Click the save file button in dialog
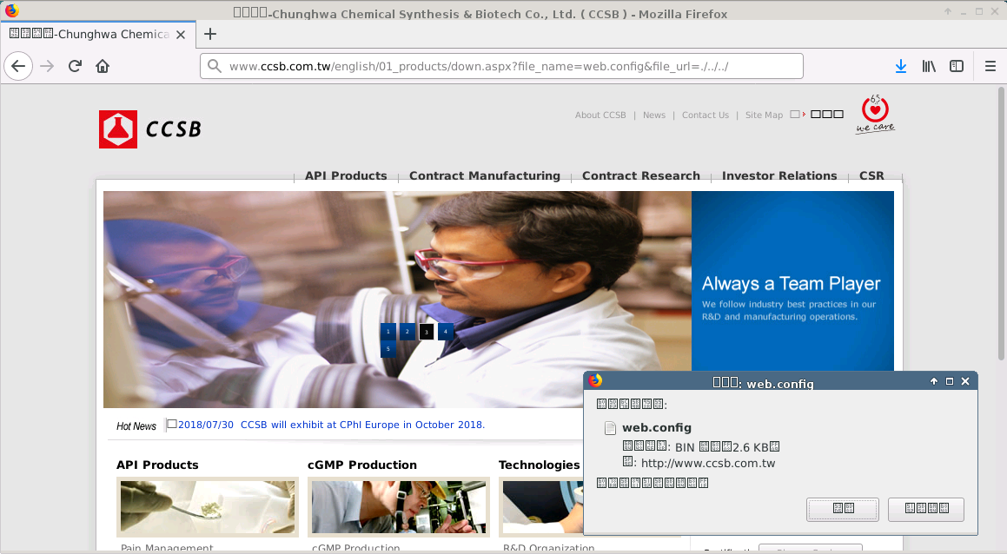Screen dimensions: 1007x554 [926, 509]
